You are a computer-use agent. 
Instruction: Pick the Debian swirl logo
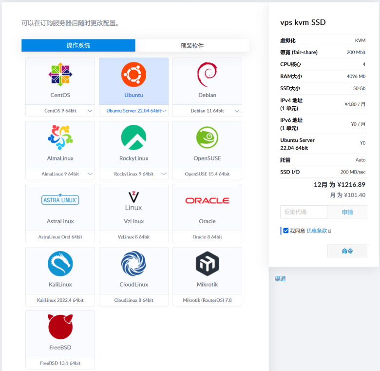tap(207, 75)
